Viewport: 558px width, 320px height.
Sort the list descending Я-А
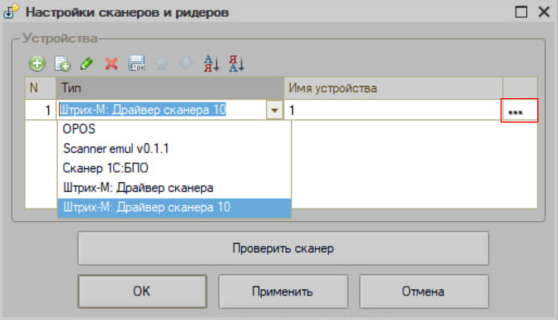coord(237,64)
